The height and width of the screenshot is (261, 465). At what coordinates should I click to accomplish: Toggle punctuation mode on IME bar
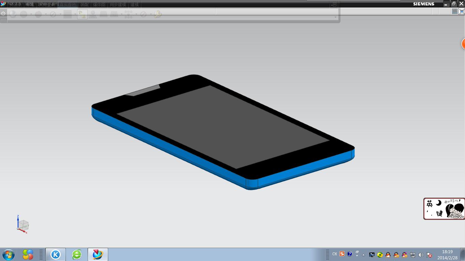pos(429,214)
